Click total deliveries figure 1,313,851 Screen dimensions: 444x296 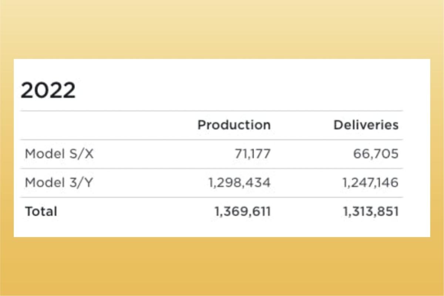pyautogui.click(x=371, y=212)
